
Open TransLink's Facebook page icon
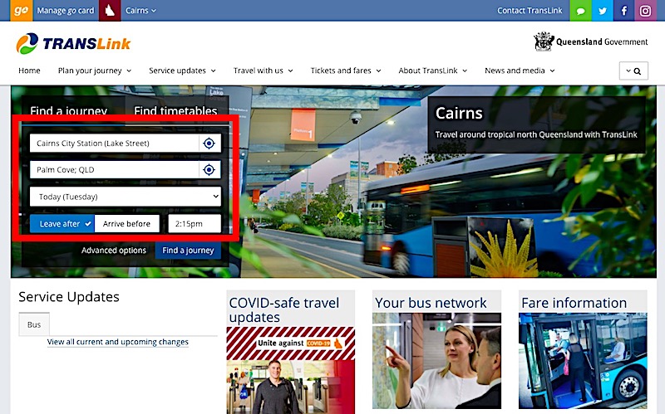[x=623, y=11]
